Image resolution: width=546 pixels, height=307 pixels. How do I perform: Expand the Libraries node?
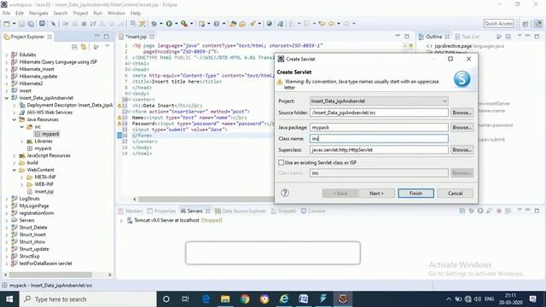[x=21, y=141]
